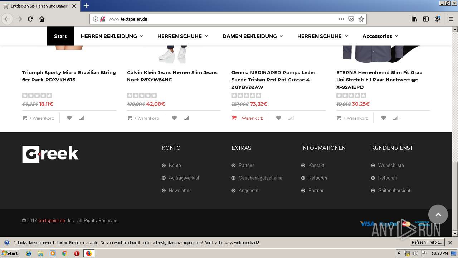458x258 pixels.
Task: Expand HERREN SCHUHE dropdown beside Accessories
Action: (x=322, y=36)
